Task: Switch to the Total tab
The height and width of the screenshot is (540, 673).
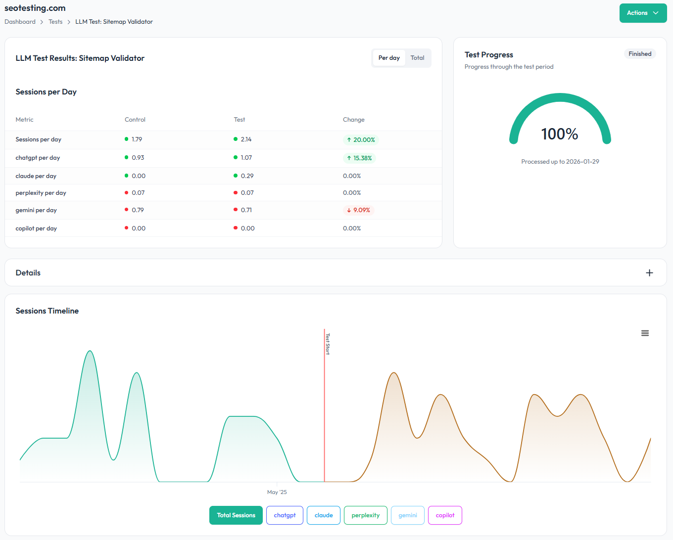Action: point(417,58)
